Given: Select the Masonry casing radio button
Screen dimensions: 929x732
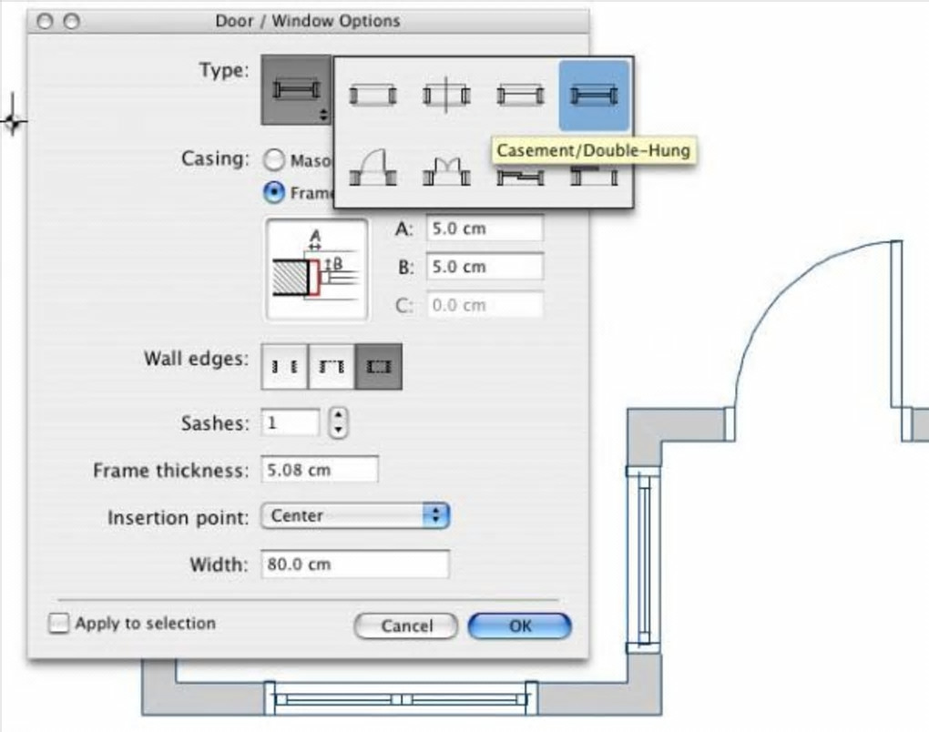Looking at the screenshot, I should click(x=274, y=159).
